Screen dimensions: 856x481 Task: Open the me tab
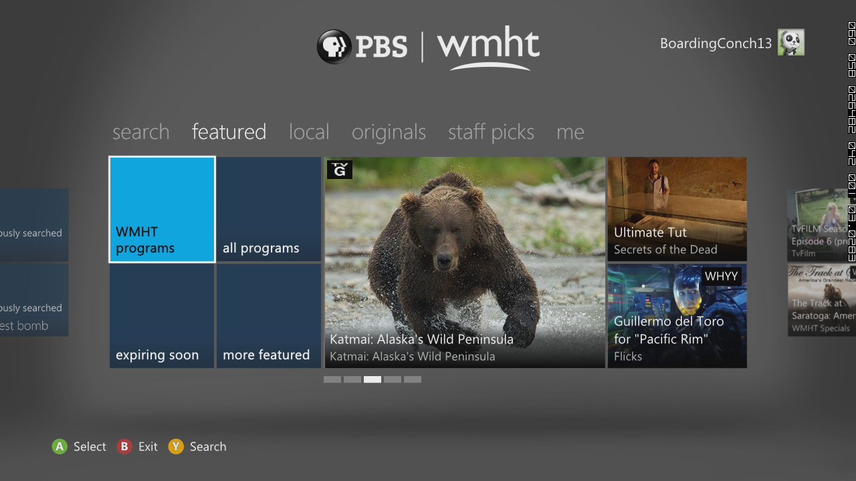[570, 132]
